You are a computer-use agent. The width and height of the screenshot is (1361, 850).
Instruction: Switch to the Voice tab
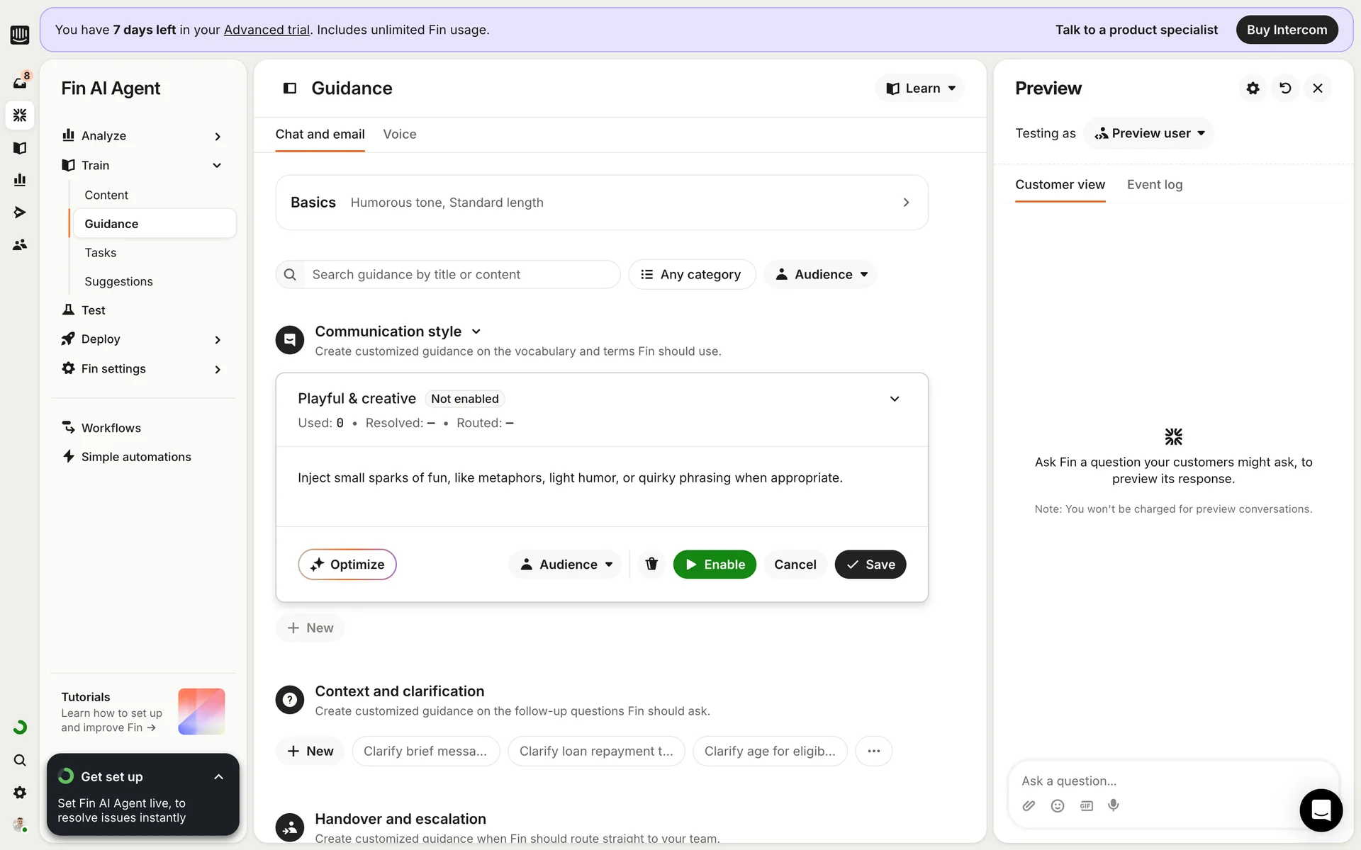click(x=399, y=135)
